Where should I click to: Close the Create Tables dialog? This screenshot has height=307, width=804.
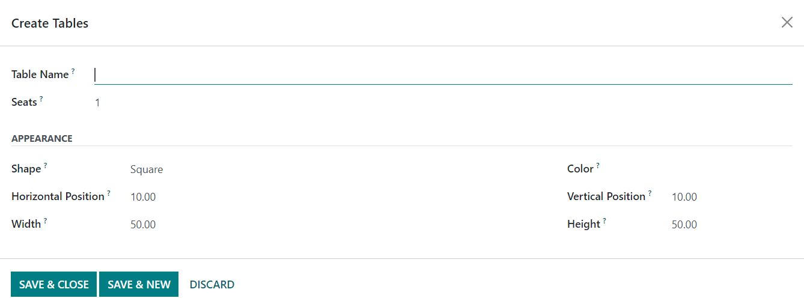[787, 22]
